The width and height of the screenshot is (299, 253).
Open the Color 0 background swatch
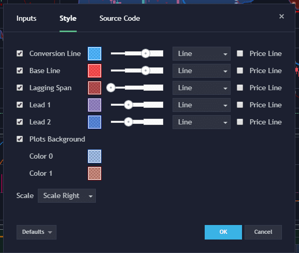click(x=95, y=156)
